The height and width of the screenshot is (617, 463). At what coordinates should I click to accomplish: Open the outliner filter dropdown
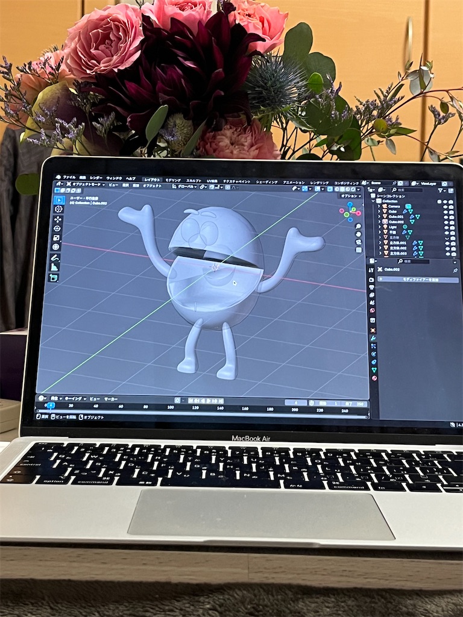tap(442, 190)
